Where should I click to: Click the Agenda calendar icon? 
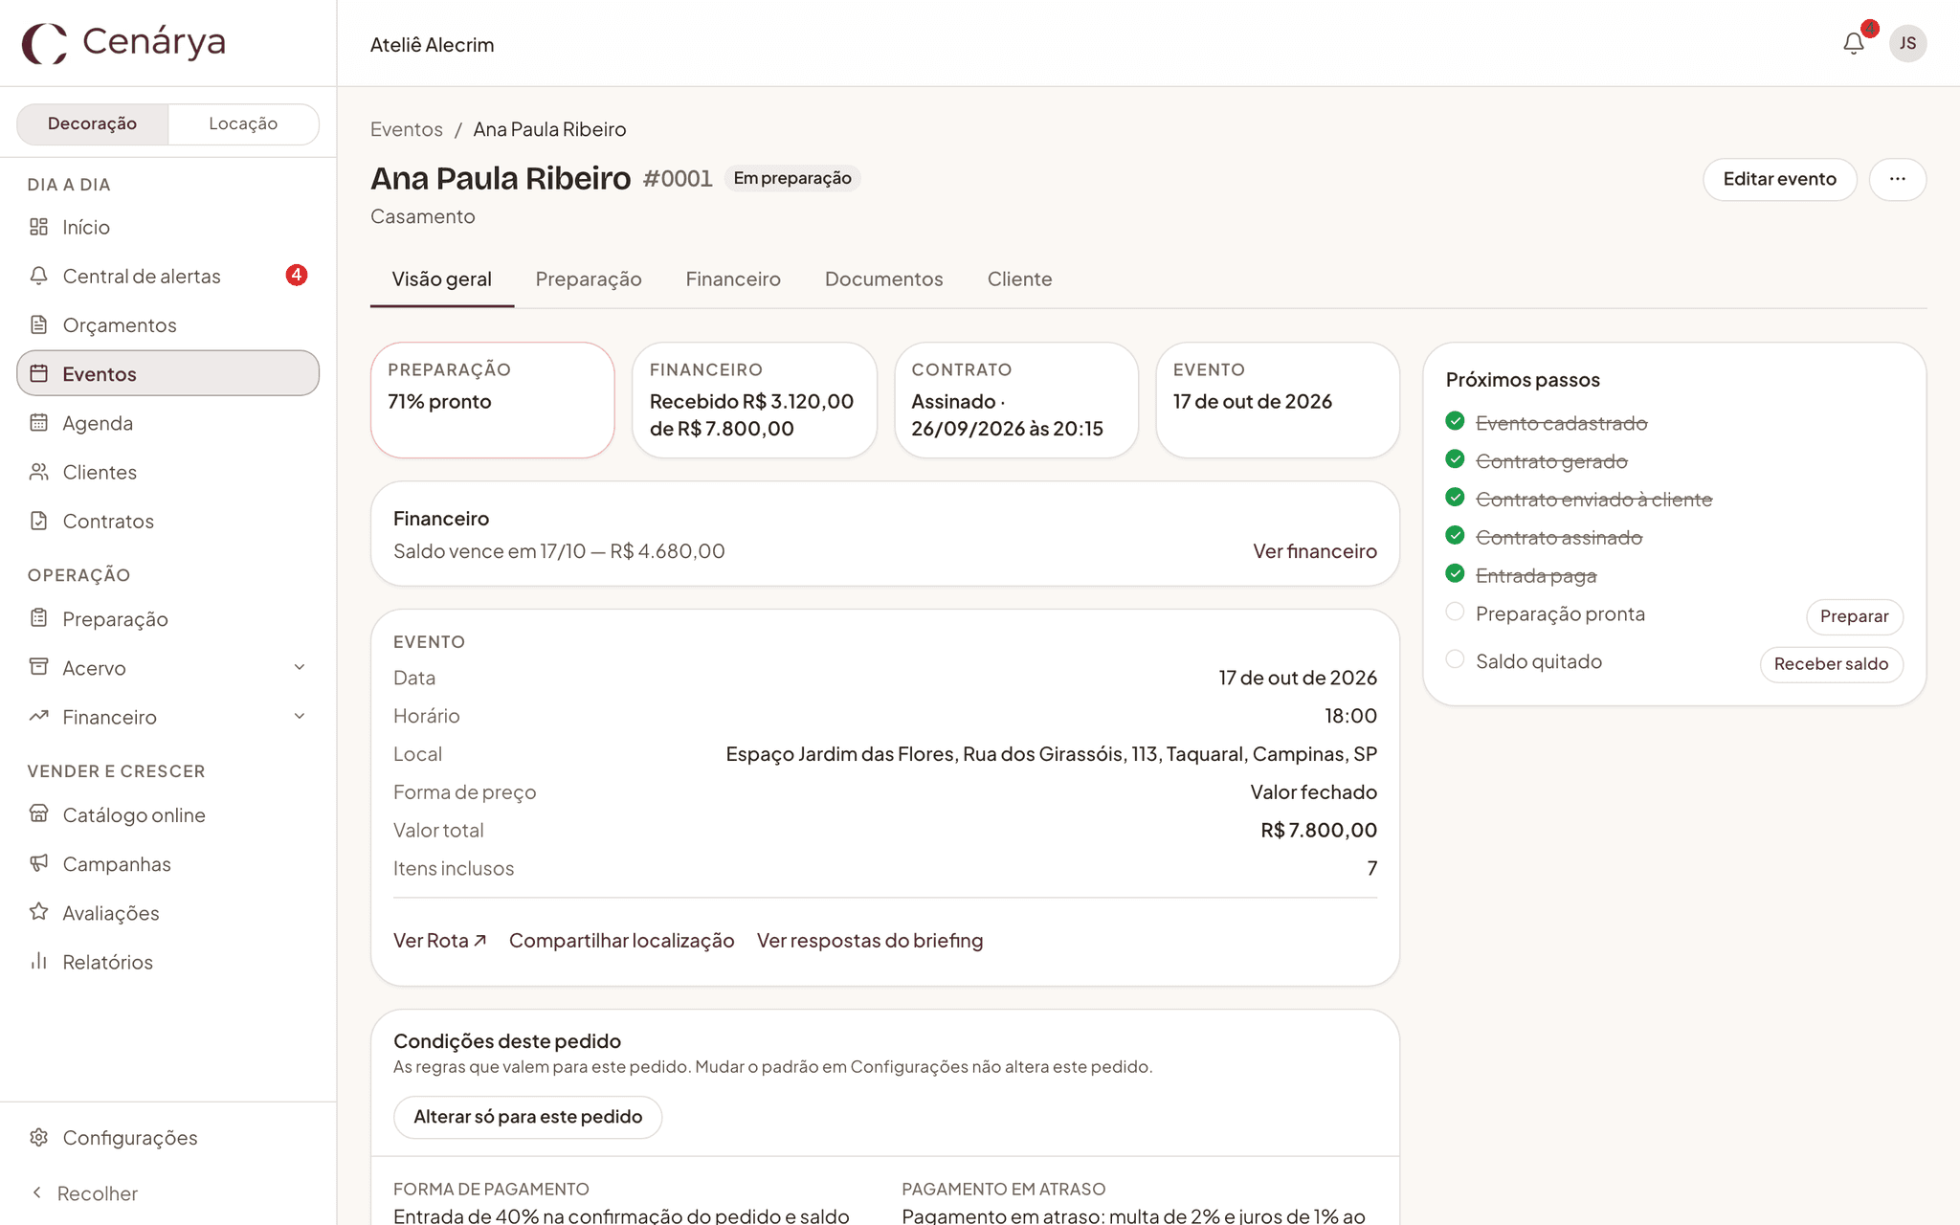38,422
